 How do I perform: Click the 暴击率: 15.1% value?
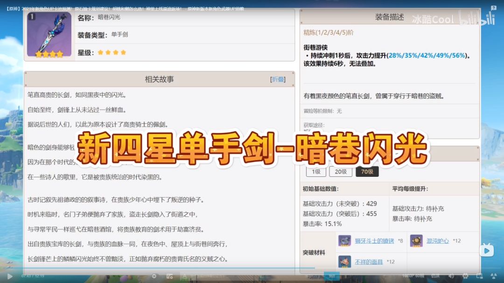pos(322,224)
